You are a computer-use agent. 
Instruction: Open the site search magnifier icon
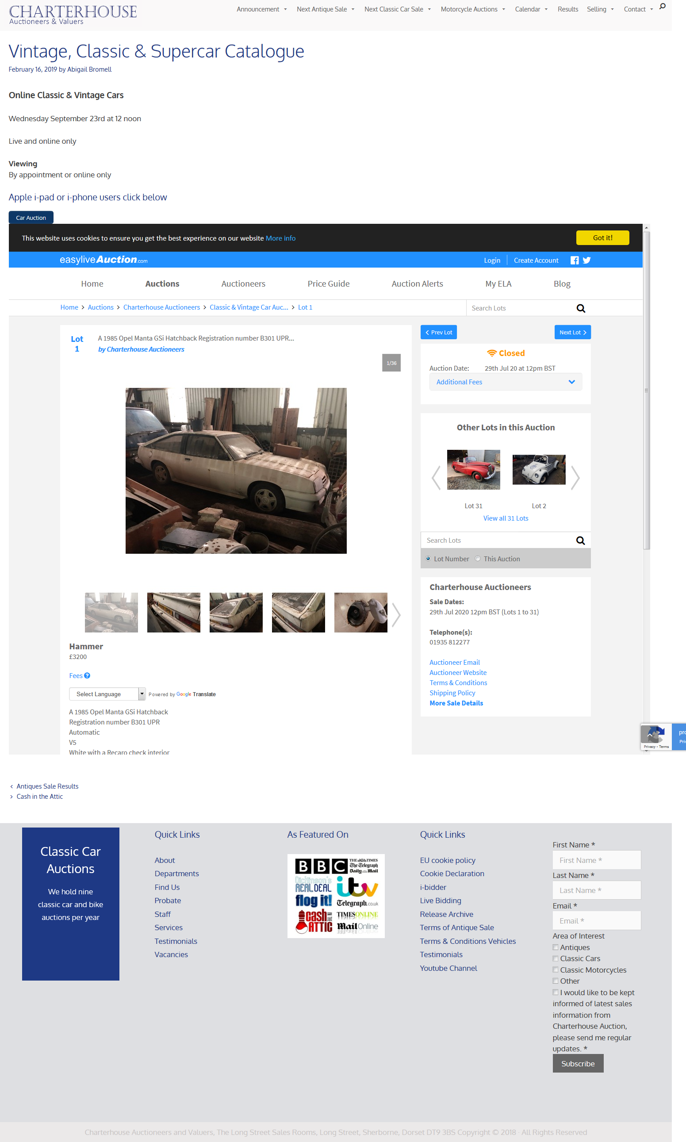pos(663,7)
